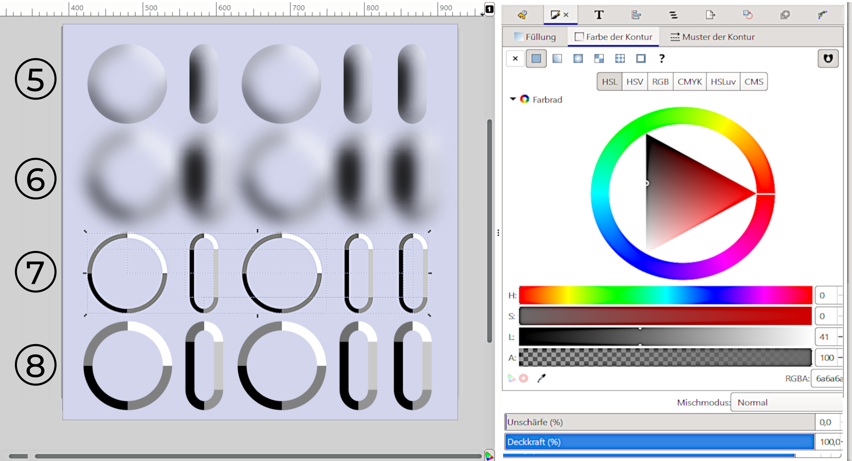The height and width of the screenshot is (461, 852).
Task: Collapse the Farbrad color wheel section
Action: click(x=513, y=99)
